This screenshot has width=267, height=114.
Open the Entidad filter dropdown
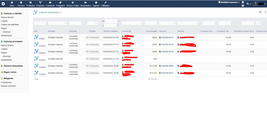[x=58, y=23]
